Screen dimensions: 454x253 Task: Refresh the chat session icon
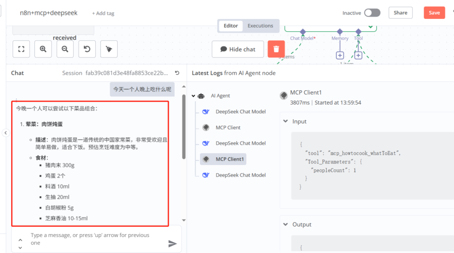pyautogui.click(x=177, y=73)
